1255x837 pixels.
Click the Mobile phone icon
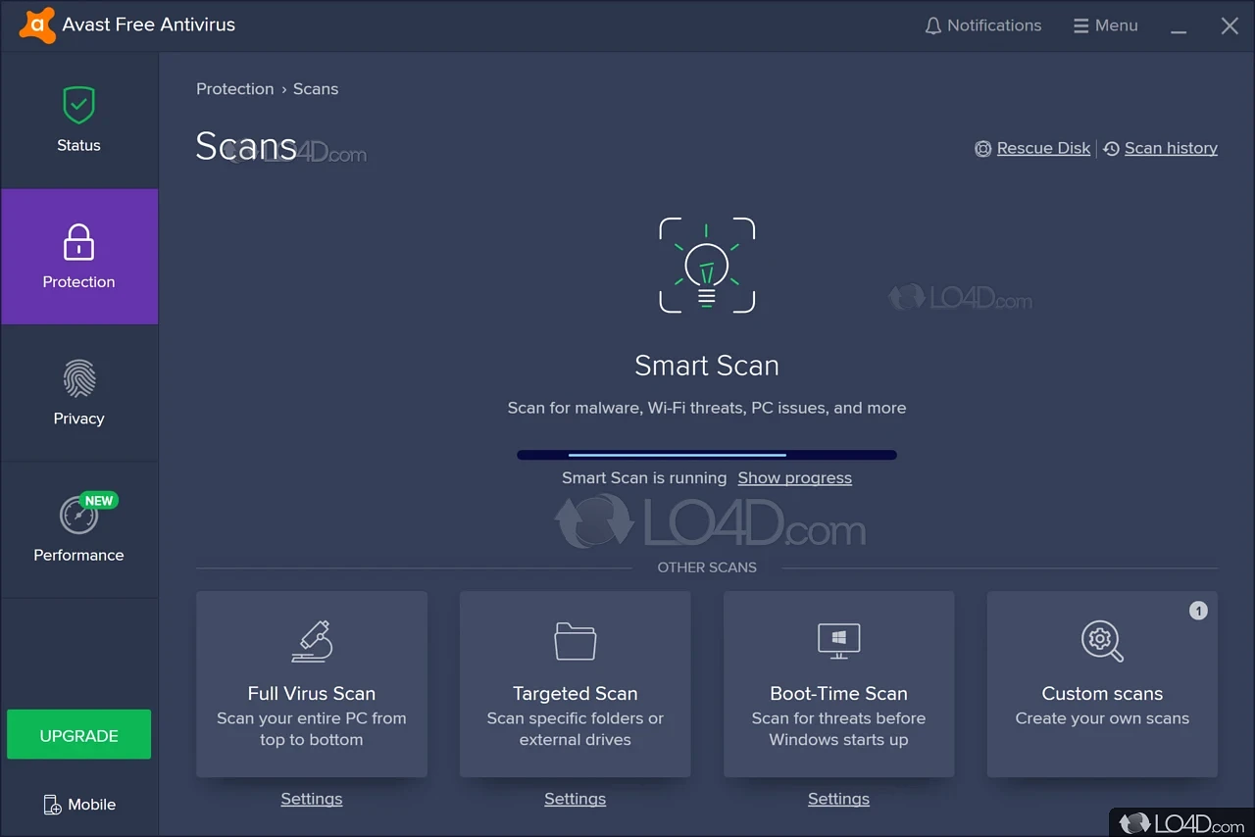(x=52, y=805)
